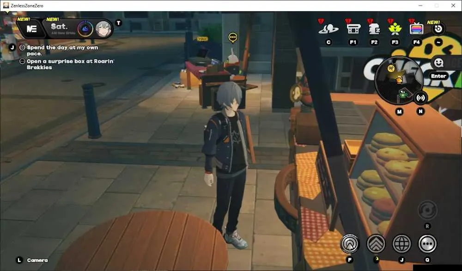Click the F3 key badge
Viewport: 462px width, 271px height.
click(x=395, y=42)
